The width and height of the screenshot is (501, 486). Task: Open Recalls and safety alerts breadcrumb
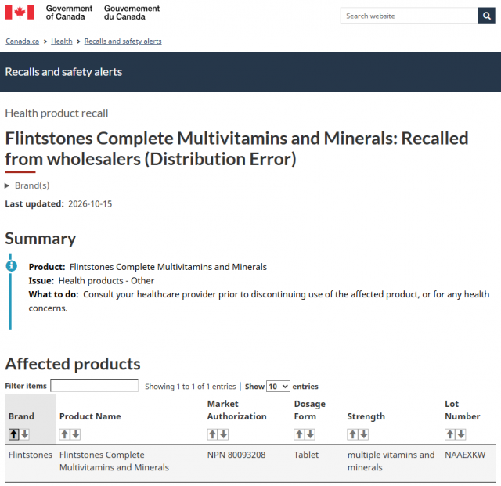click(123, 41)
